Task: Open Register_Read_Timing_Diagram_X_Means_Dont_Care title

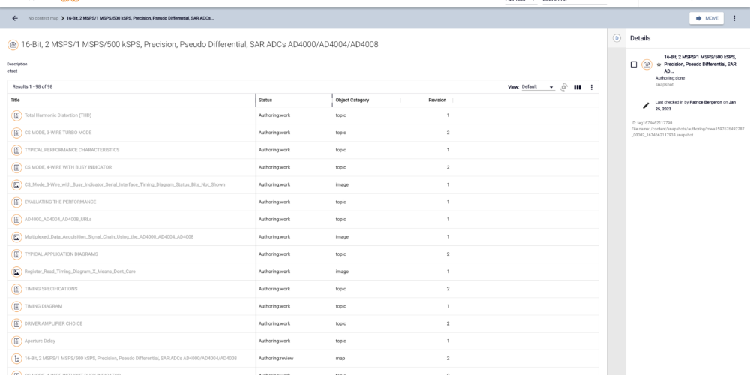Action: [80, 271]
